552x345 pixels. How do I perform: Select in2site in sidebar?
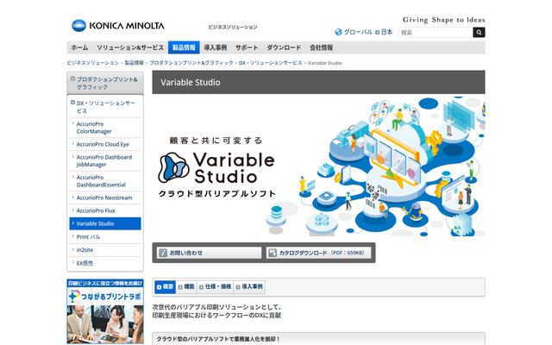pos(105,249)
